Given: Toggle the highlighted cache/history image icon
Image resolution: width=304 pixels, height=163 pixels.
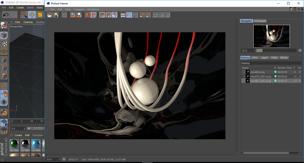Looking at the screenshot, I should click(94, 15).
